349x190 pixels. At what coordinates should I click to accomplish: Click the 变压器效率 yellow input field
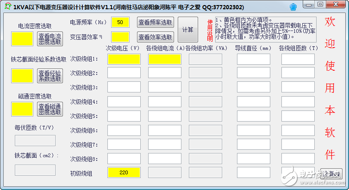tap(120, 37)
